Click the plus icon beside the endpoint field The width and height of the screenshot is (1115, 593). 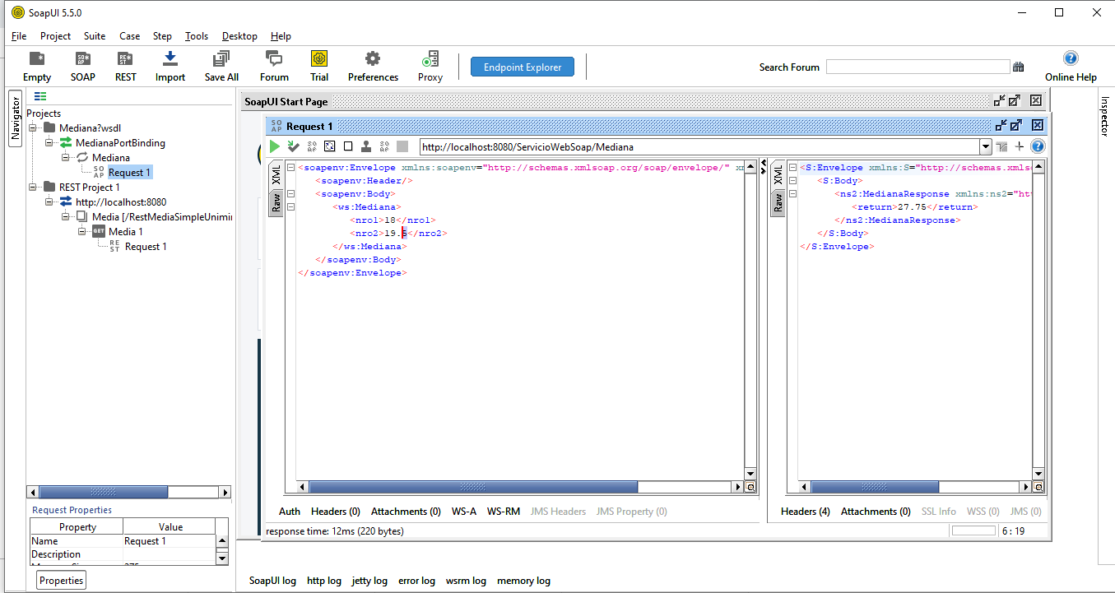(1020, 146)
